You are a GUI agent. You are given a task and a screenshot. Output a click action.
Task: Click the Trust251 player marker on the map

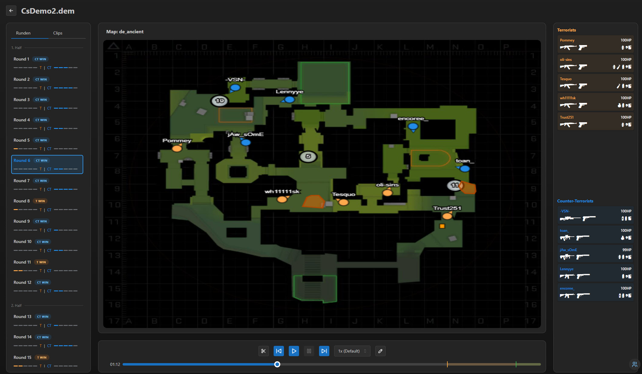coord(447,216)
